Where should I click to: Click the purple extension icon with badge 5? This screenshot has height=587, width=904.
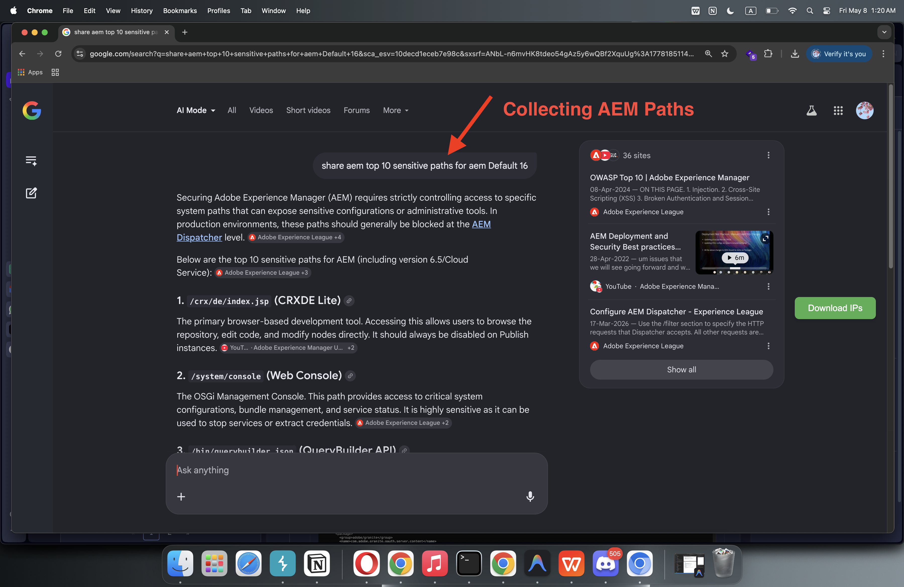751,55
